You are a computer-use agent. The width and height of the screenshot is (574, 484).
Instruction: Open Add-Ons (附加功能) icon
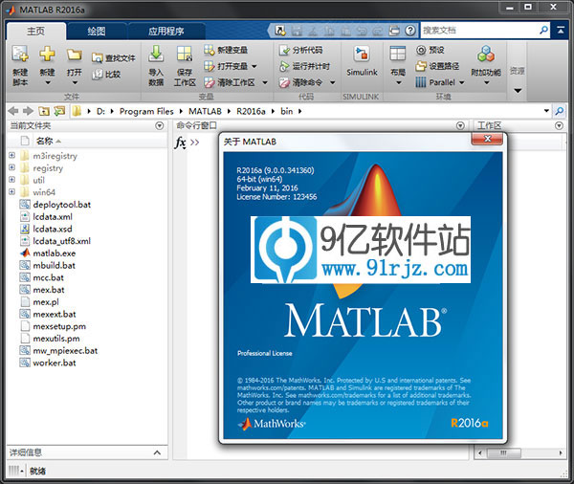pos(486,54)
